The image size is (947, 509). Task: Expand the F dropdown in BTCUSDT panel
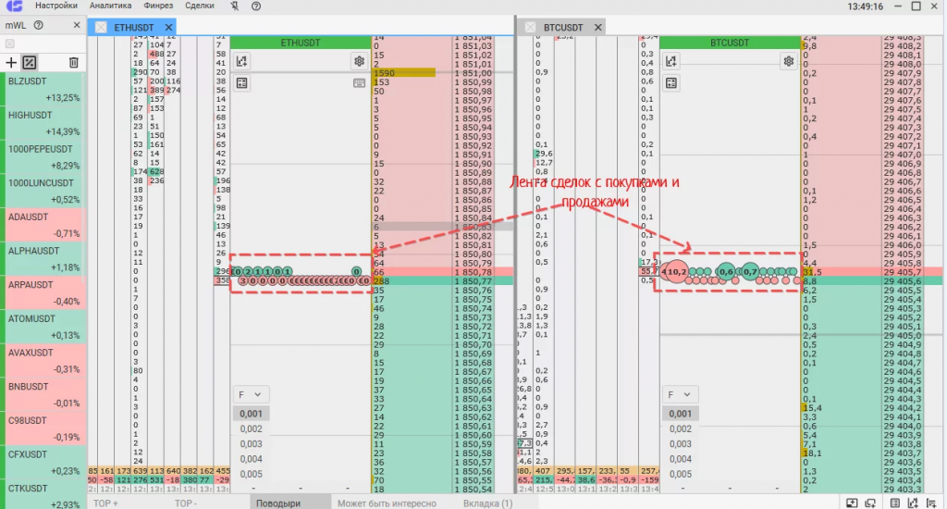tap(679, 395)
